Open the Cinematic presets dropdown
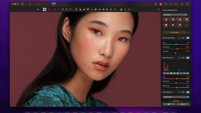Image resolution: width=201 pixels, height=113 pixels. click(175, 15)
